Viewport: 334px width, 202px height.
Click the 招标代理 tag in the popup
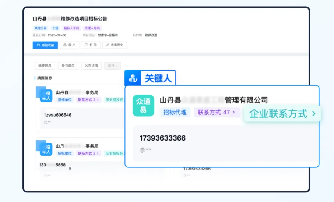click(x=175, y=112)
